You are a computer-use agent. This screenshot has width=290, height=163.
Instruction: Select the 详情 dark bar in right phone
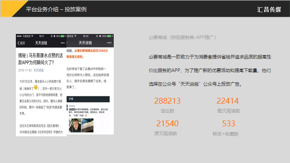88,99
